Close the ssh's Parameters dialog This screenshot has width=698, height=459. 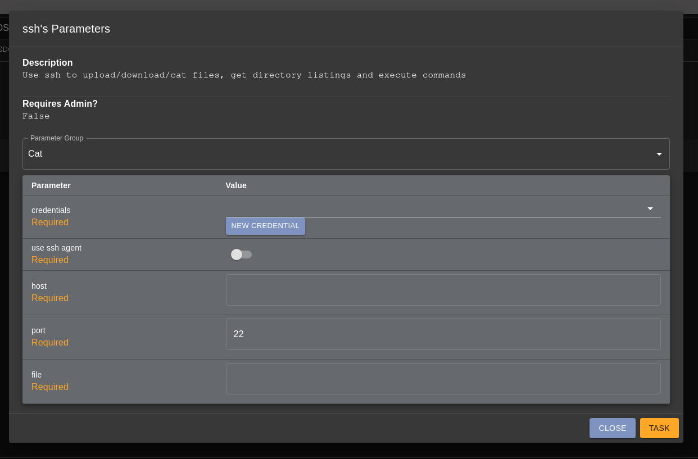[x=612, y=428]
